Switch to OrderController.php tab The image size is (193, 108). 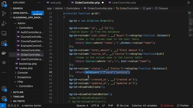point(87,3)
